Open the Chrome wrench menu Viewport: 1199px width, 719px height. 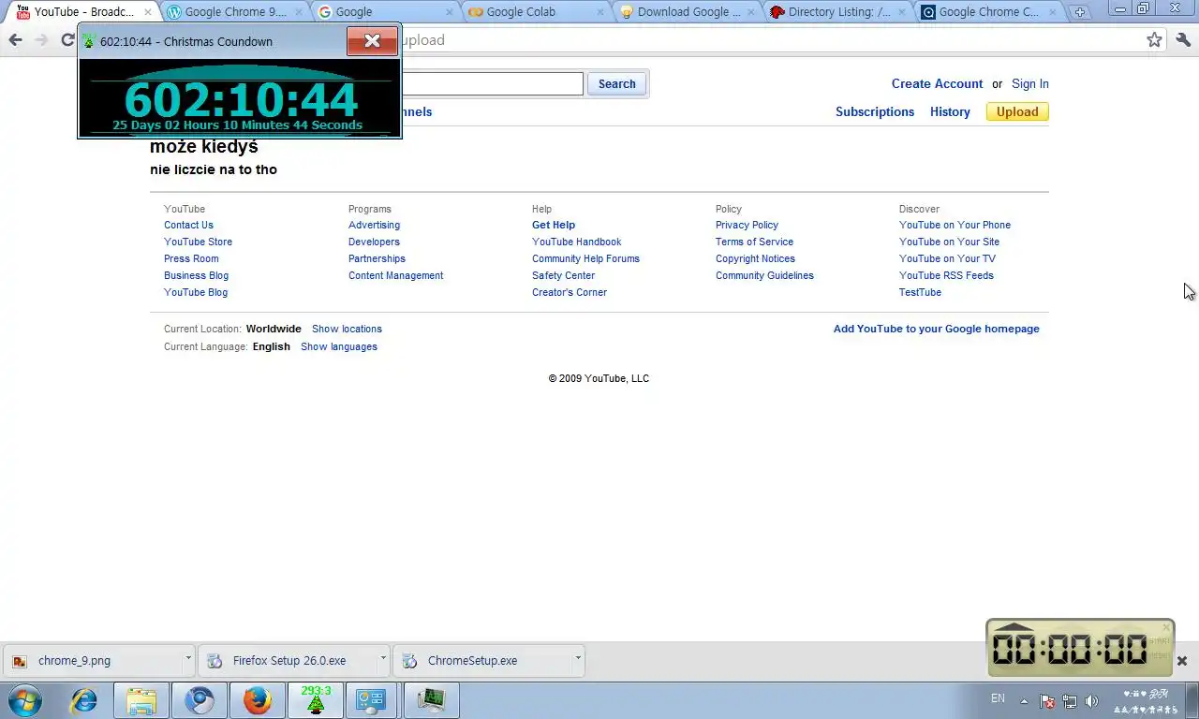1183,39
